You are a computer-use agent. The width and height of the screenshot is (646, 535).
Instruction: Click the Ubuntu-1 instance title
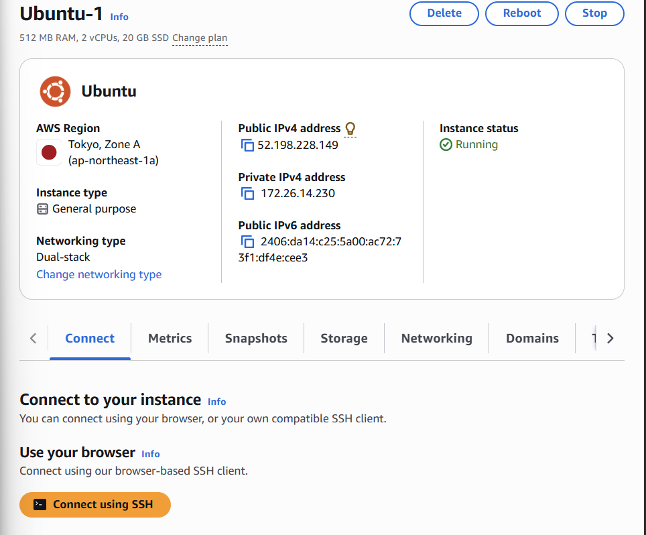pyautogui.click(x=62, y=13)
